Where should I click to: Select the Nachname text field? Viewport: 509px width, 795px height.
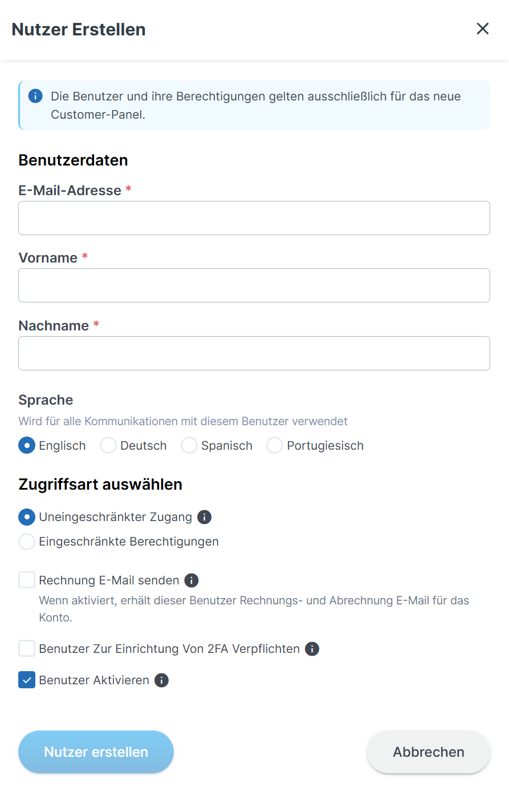[254, 353]
